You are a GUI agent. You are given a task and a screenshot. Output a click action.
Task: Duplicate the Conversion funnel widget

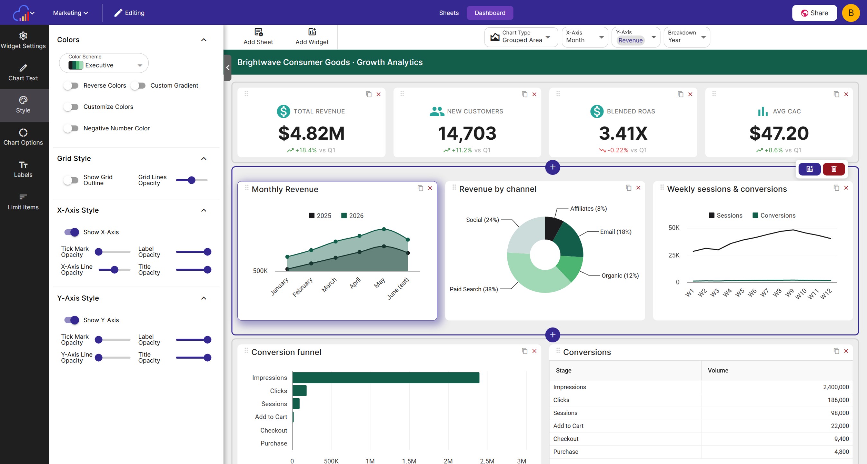(524, 351)
